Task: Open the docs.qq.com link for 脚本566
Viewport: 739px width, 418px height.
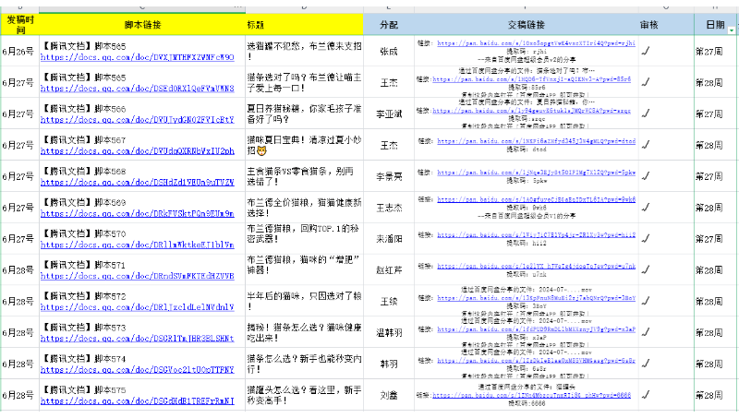Action: (x=137, y=120)
